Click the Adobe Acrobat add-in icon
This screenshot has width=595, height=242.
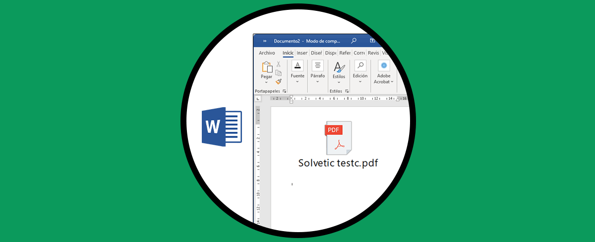[x=384, y=66]
